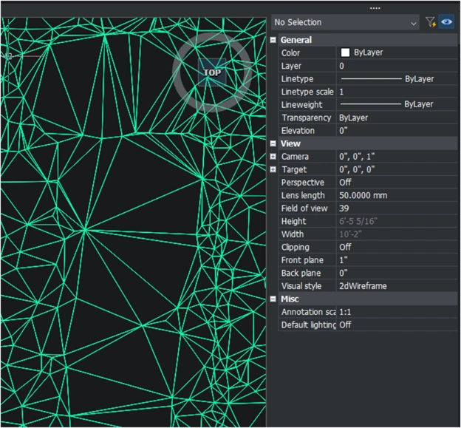Edit the Front plane value
The image size is (461, 428).
[397, 260]
